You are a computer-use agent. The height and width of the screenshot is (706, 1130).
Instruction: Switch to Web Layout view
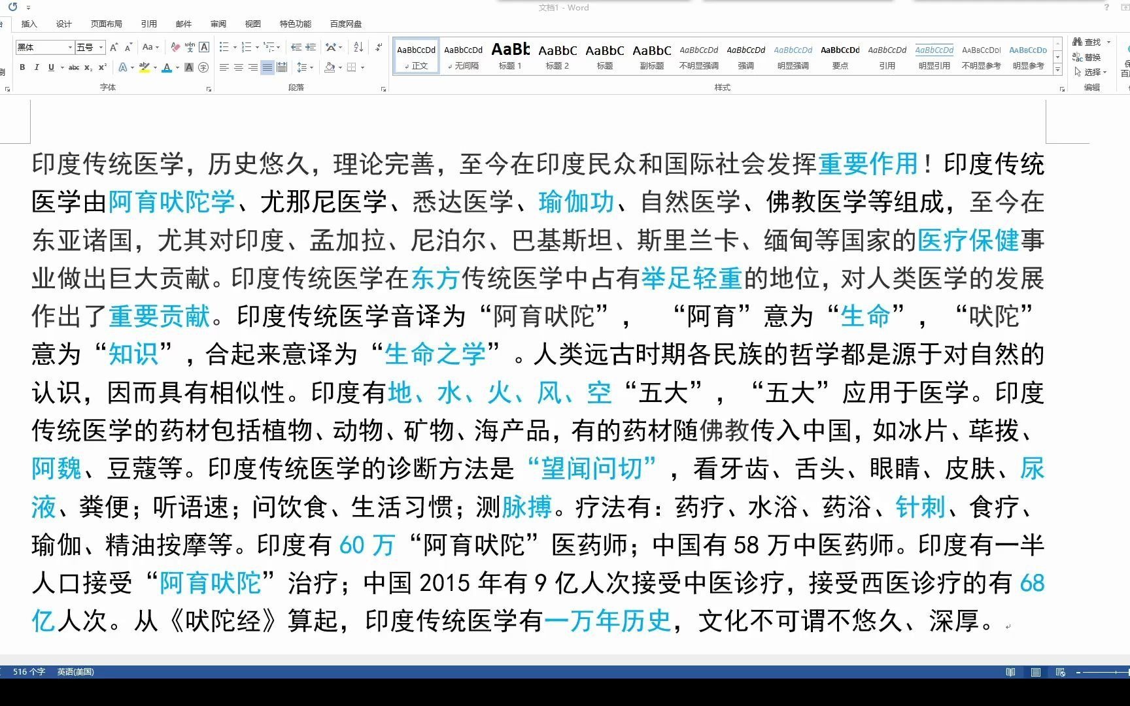[x=1061, y=672]
